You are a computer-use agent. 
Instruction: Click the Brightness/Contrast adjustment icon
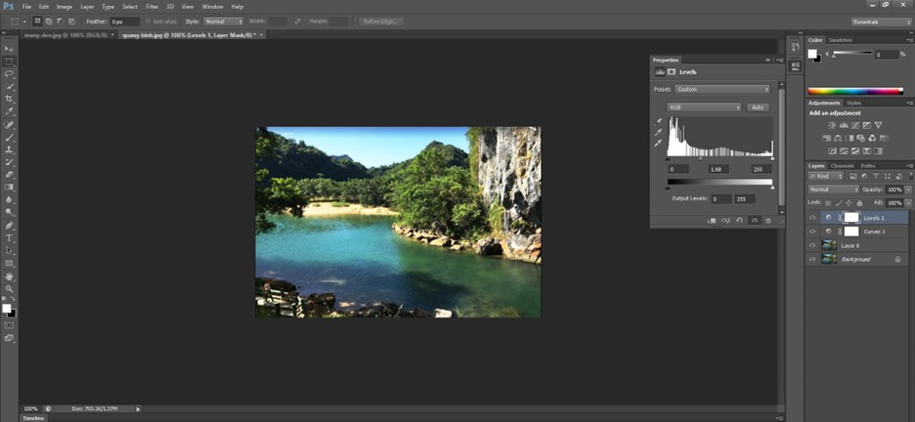coord(832,125)
